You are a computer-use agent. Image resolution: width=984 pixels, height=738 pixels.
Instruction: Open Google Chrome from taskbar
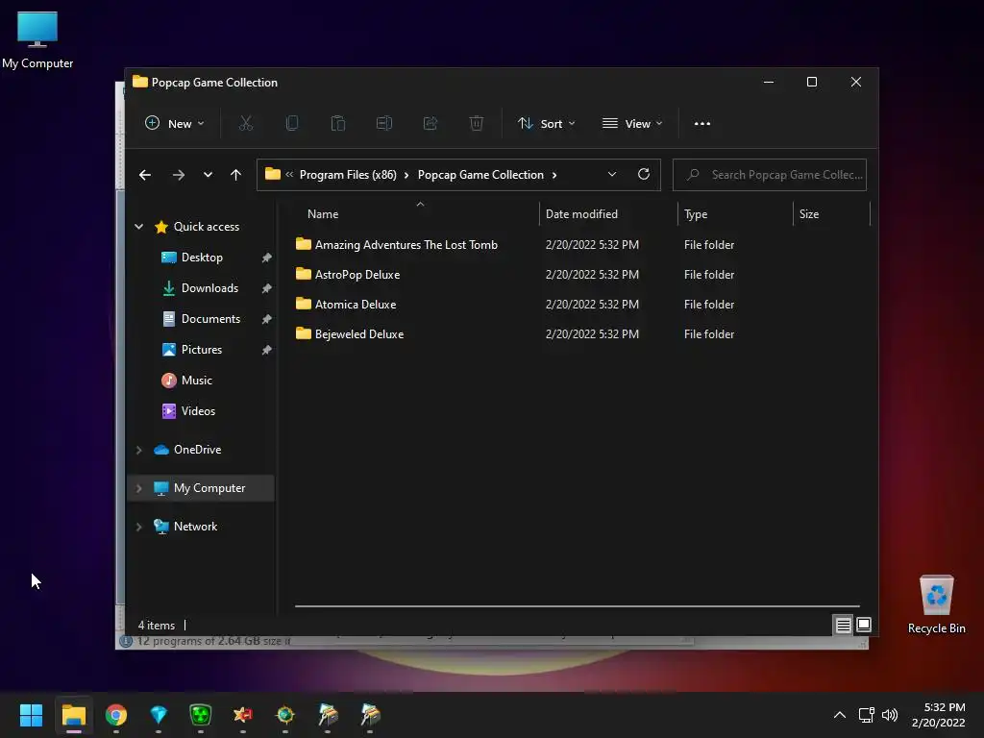click(x=116, y=715)
